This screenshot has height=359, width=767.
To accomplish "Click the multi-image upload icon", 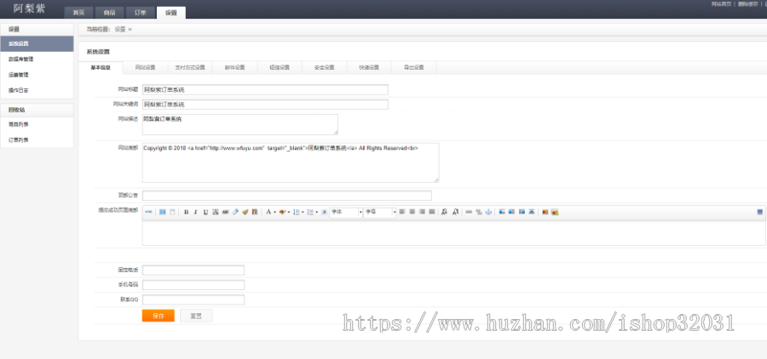I will [x=555, y=212].
